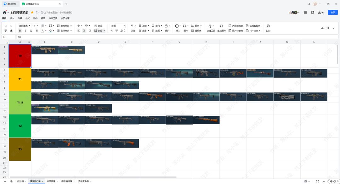340x184 pixels.
Task: Click the Undo arrow icon
Action: [6, 25]
